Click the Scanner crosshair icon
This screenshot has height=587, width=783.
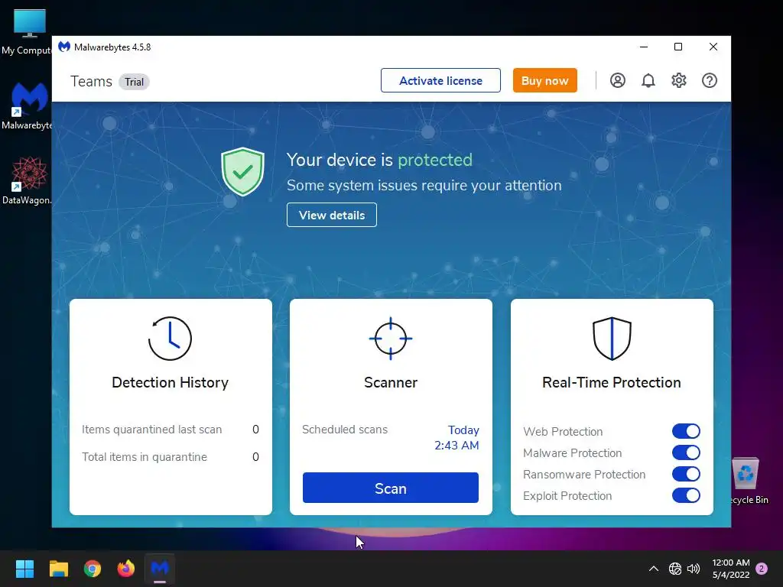click(391, 339)
